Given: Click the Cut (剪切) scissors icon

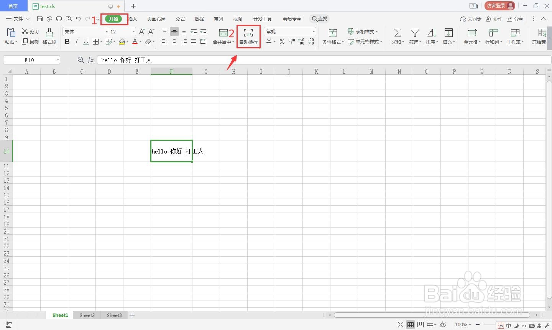Looking at the screenshot, I should pos(25,31).
